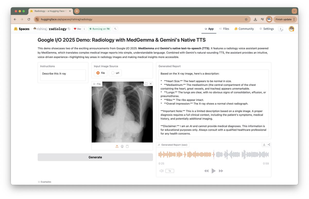Screen dimensions: 309x199
Task: Change playback speed from 1x
Action: coord(170,171)
